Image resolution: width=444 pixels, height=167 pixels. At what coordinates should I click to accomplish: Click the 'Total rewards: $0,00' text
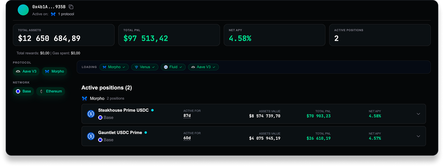(x=33, y=53)
